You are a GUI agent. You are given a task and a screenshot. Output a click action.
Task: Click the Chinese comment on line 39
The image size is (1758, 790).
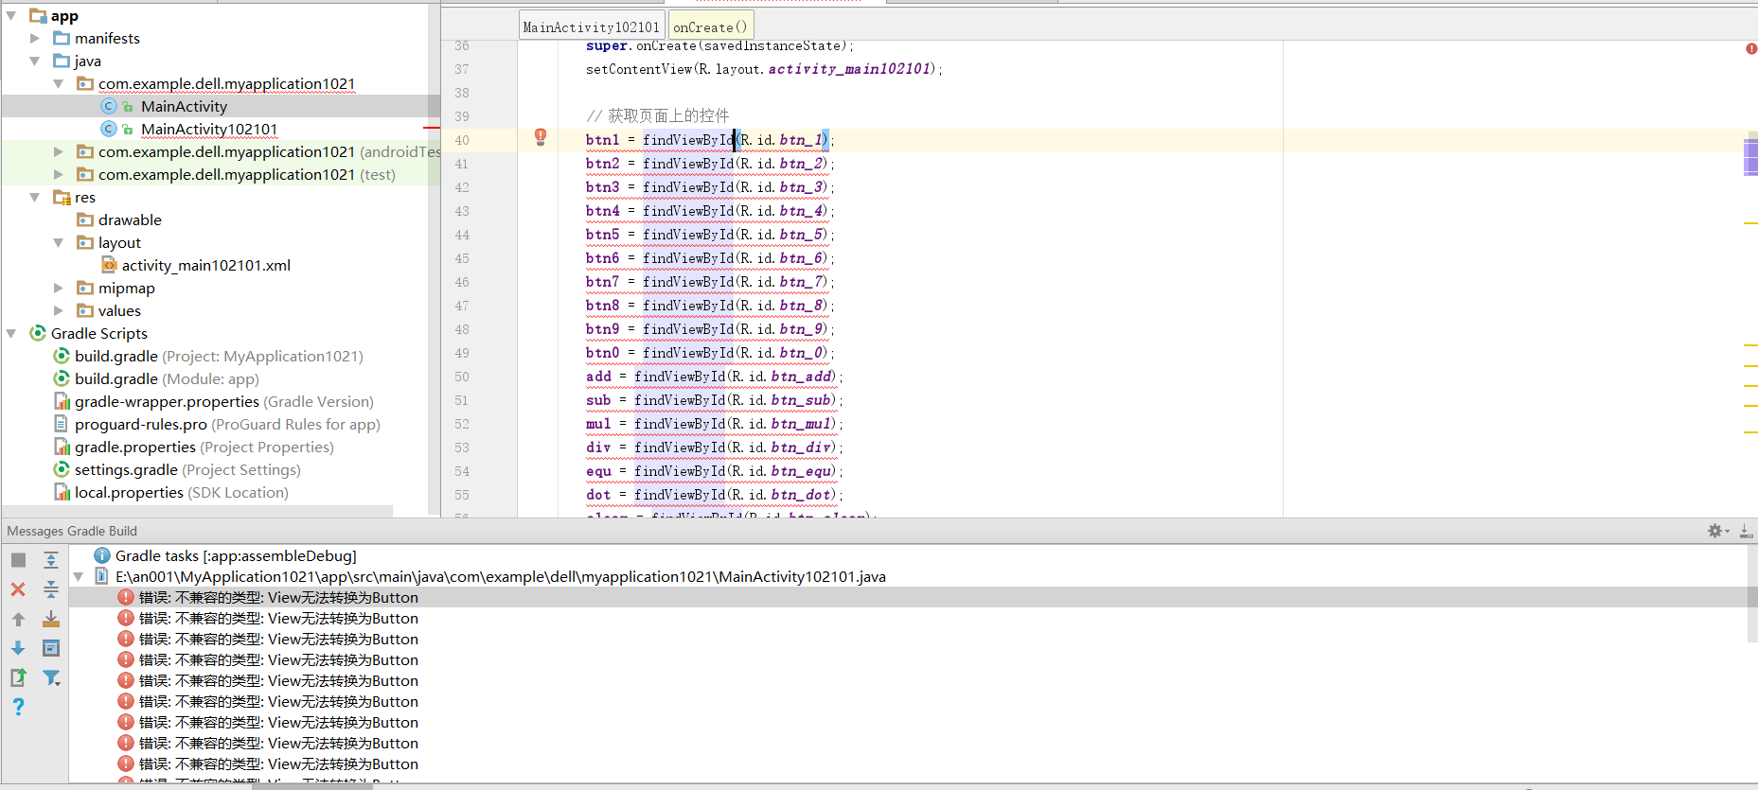[658, 115]
